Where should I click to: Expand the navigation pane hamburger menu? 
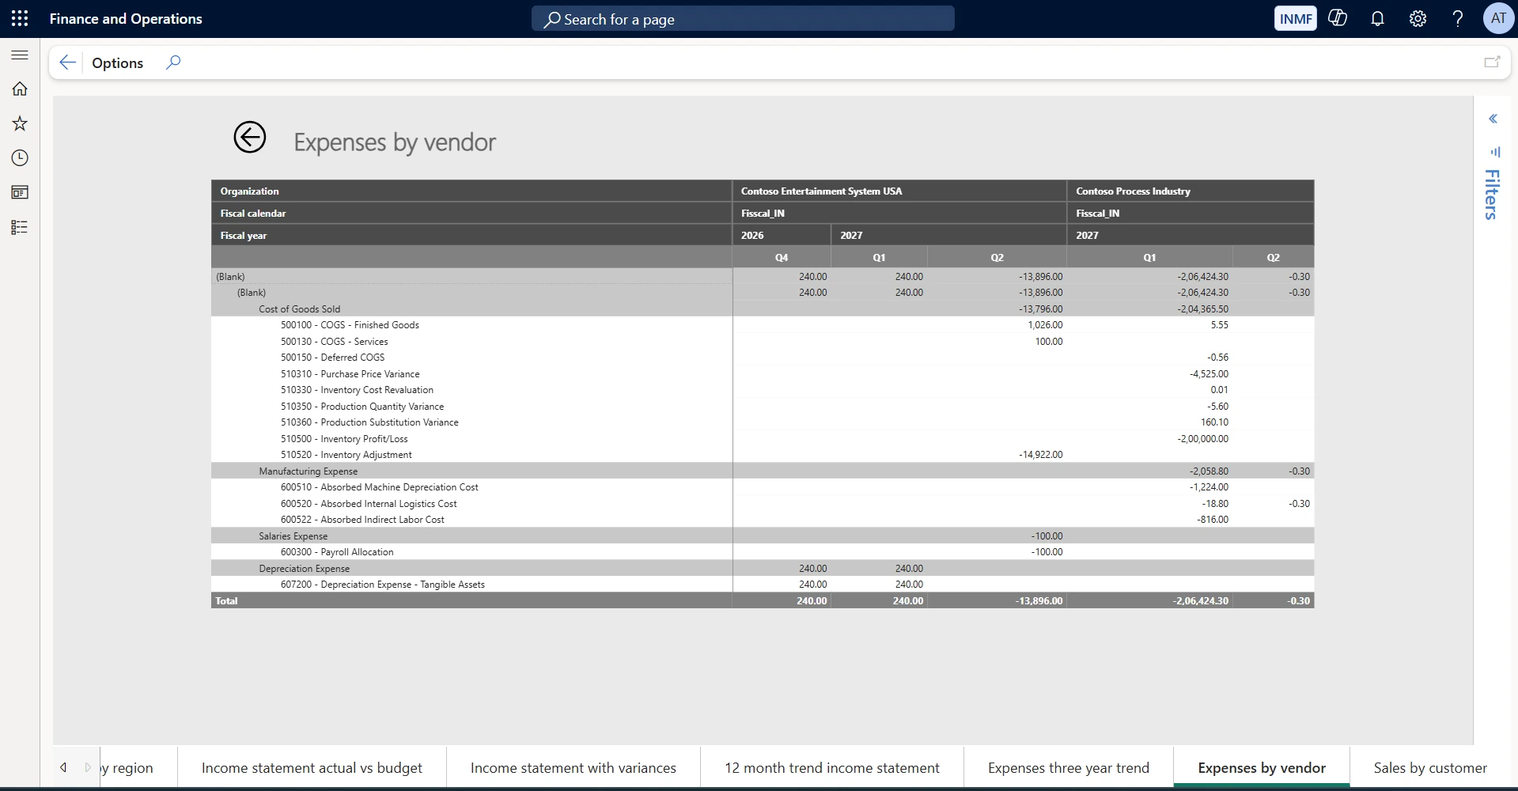tap(20, 55)
